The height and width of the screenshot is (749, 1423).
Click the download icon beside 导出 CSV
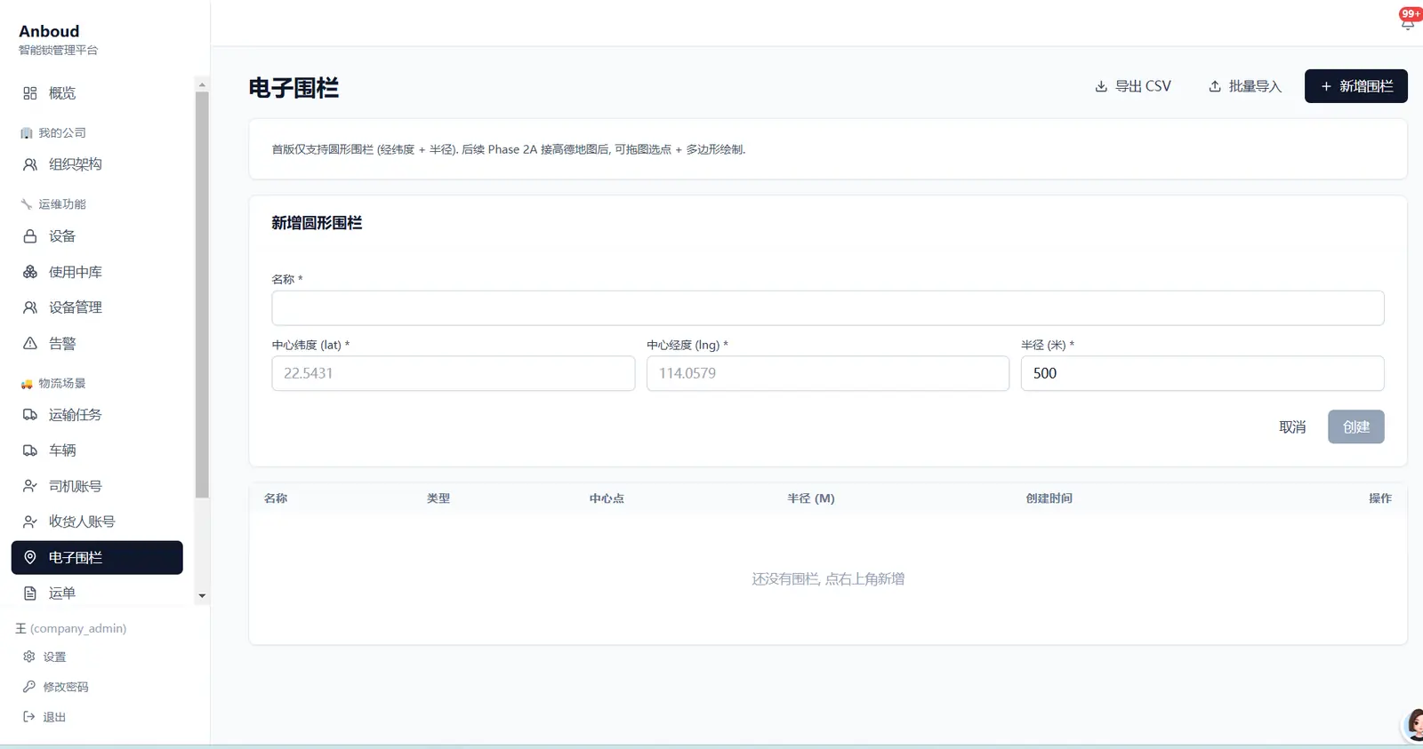(1101, 86)
